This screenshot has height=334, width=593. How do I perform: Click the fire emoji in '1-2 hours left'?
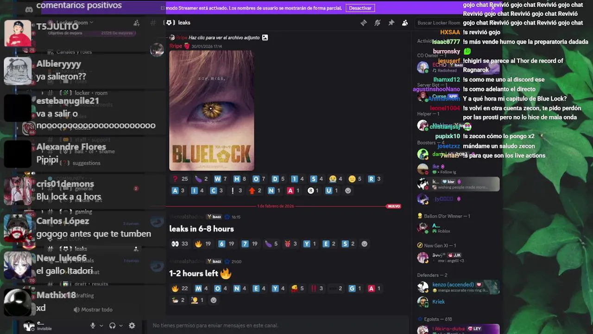226,274
